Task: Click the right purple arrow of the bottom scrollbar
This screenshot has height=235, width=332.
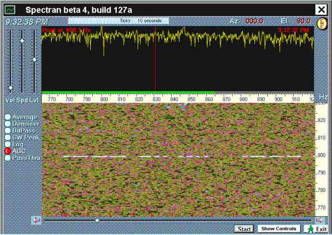Action: (x=320, y=220)
